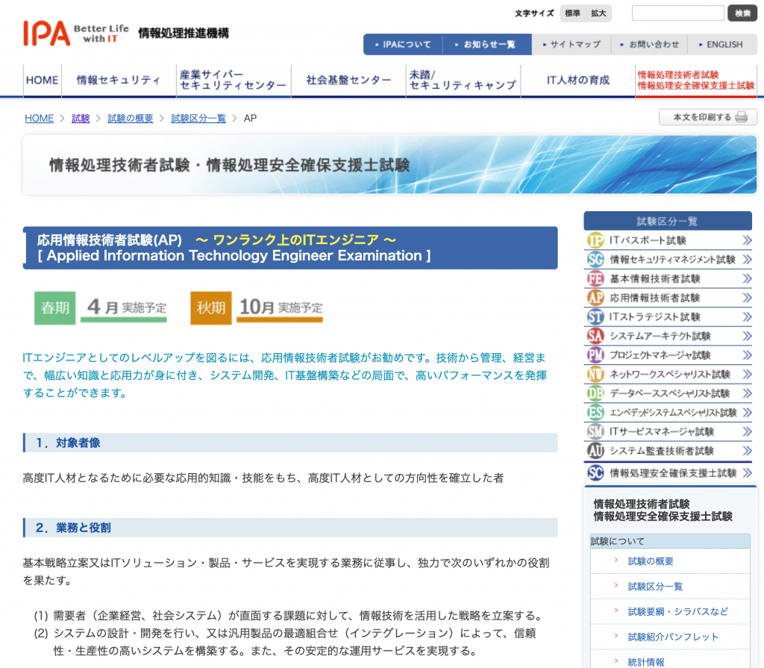Click the SA icon for システムアーキテクト試験
Screen dimensions: 764x668
[595, 336]
